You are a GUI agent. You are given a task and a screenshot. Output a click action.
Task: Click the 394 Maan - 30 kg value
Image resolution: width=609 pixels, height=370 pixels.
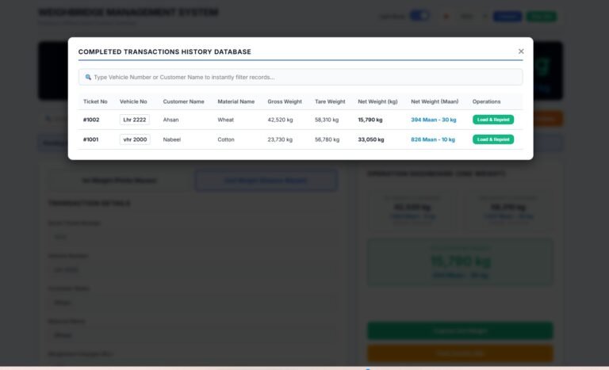434,120
